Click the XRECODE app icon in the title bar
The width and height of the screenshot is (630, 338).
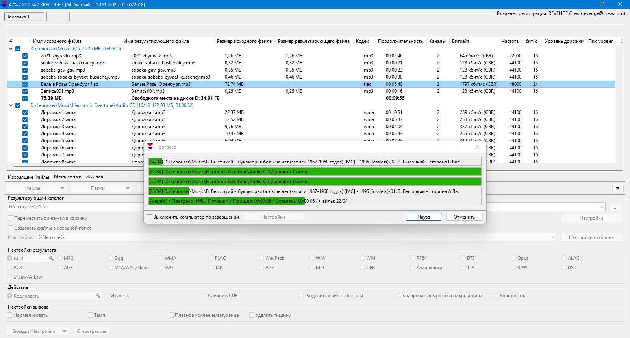click(x=4, y=4)
